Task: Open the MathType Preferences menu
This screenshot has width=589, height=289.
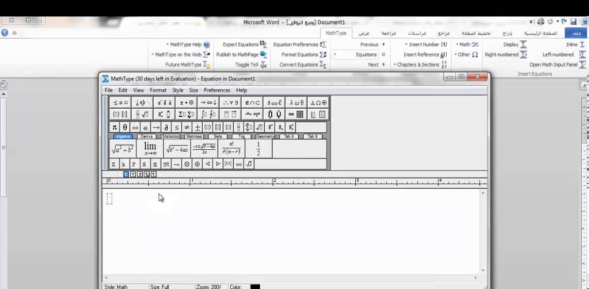Action: [x=217, y=90]
